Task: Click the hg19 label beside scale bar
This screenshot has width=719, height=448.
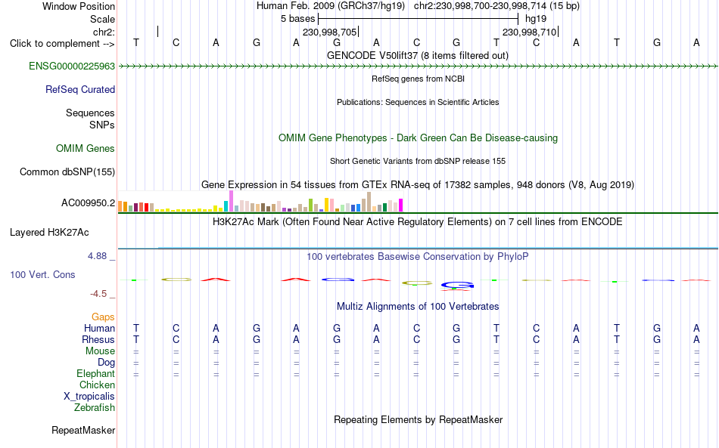Action: tap(536, 19)
